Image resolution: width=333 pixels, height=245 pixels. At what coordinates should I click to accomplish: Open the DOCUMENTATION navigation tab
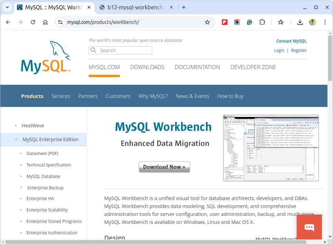coord(197,67)
